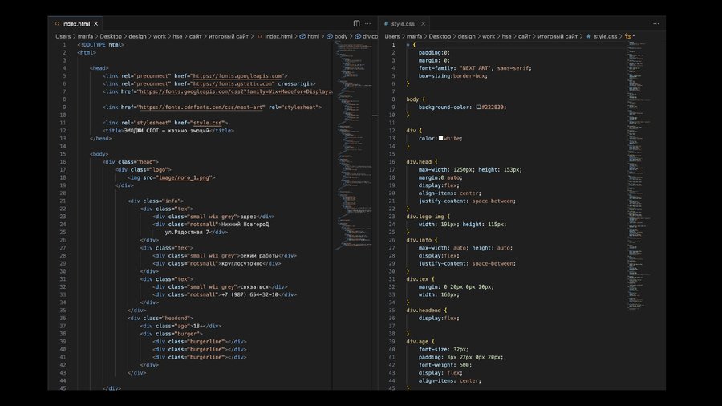
Task: Click the split editor icon in left pane
Action: pos(357,24)
